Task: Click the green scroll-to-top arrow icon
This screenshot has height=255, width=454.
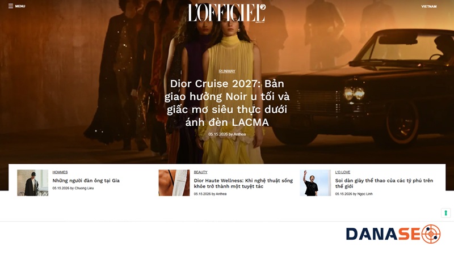Action: coord(445,213)
